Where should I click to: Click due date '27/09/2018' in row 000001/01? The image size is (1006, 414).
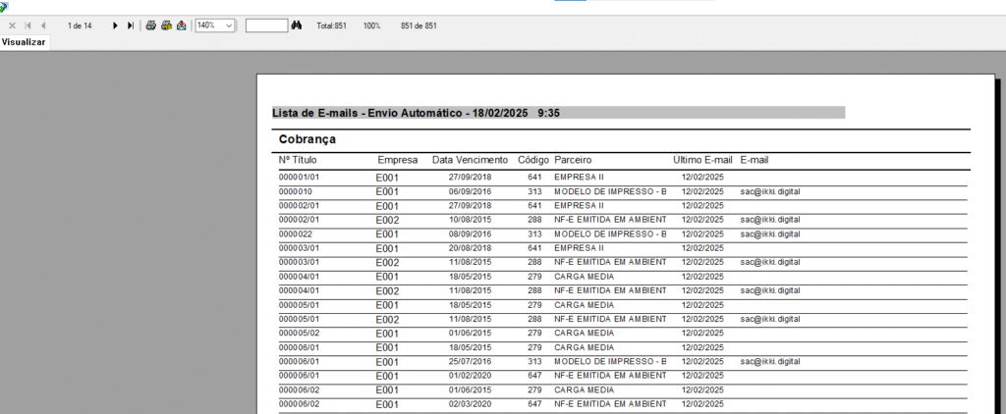[470, 177]
